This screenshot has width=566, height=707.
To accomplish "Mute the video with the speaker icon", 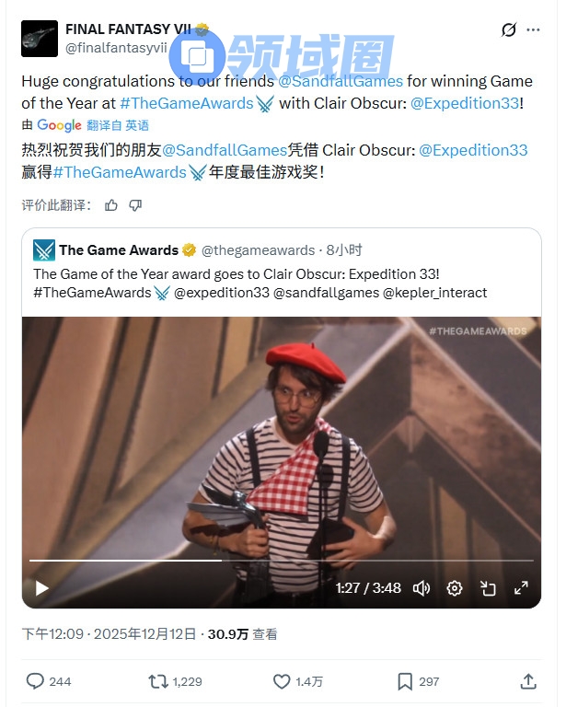I will 422,588.
